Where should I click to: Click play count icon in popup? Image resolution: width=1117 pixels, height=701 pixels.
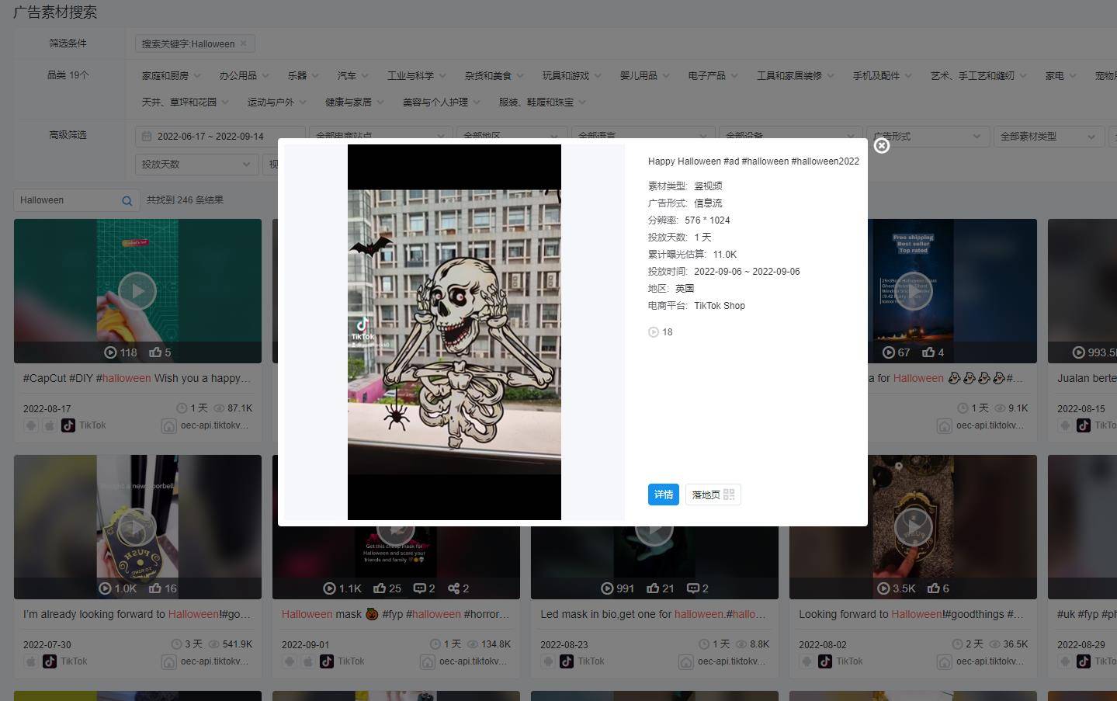pyautogui.click(x=653, y=332)
